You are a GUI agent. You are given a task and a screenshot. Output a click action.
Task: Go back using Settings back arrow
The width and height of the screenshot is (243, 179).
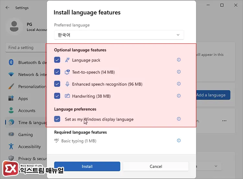pos(8,7)
